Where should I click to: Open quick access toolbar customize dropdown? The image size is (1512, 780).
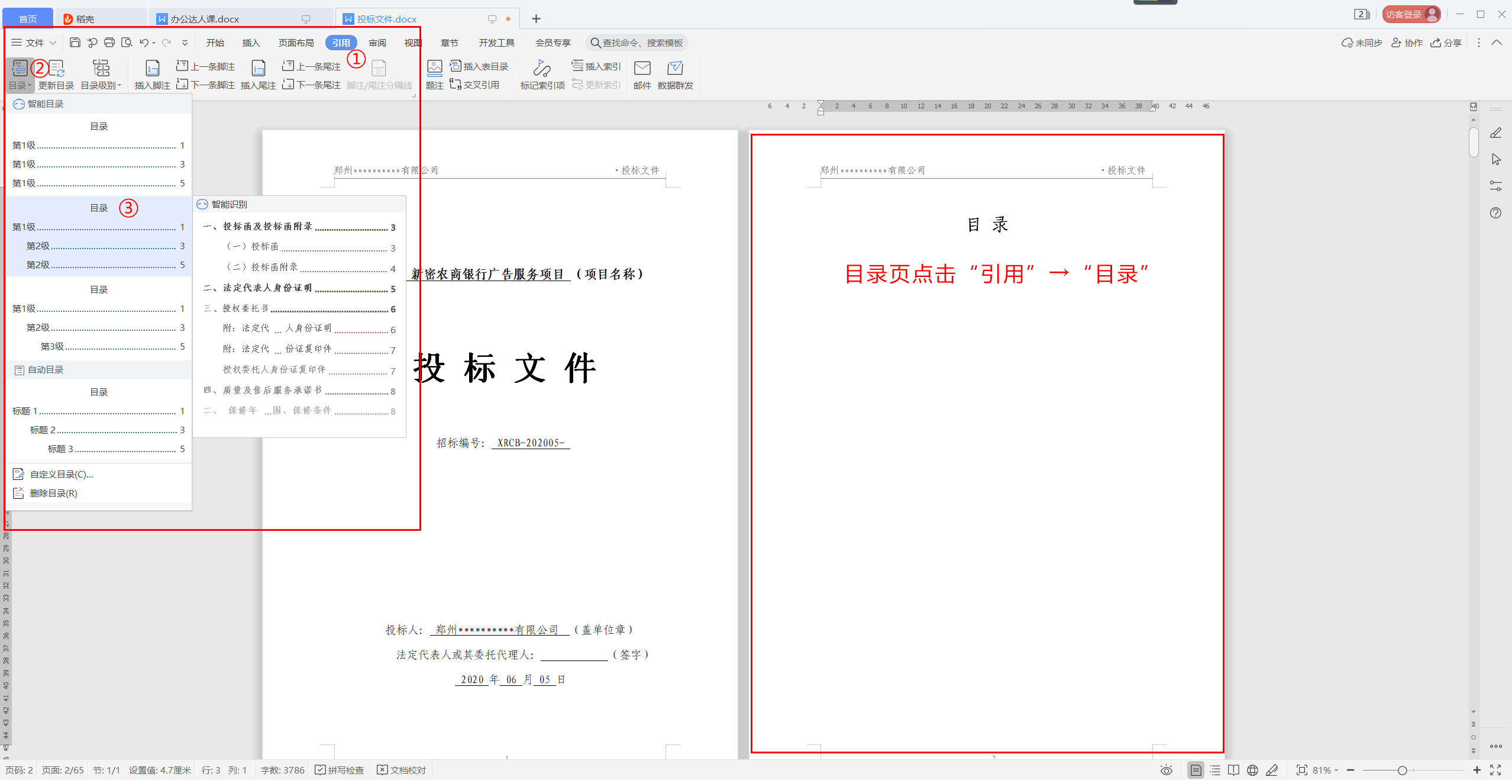click(185, 43)
